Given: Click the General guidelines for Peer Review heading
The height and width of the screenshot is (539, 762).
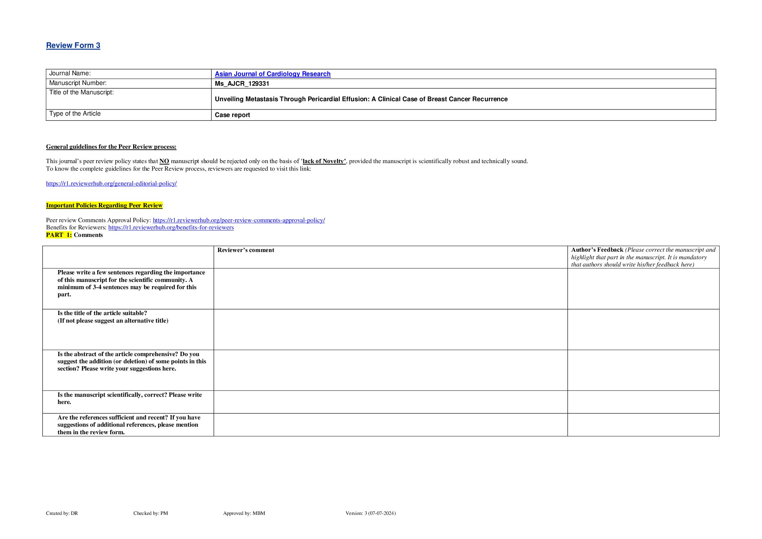Looking at the screenshot, I should click(111, 147).
